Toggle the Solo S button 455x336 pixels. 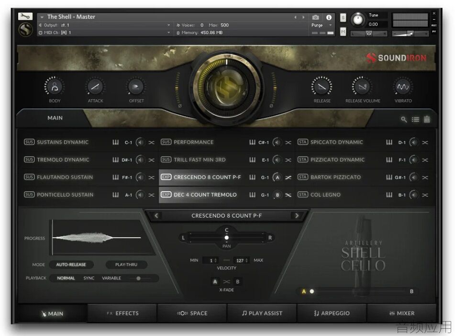click(343, 18)
